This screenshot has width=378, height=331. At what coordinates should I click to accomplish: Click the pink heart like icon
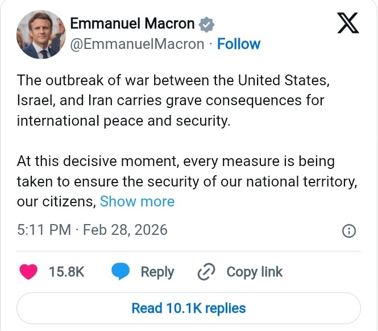point(28,272)
